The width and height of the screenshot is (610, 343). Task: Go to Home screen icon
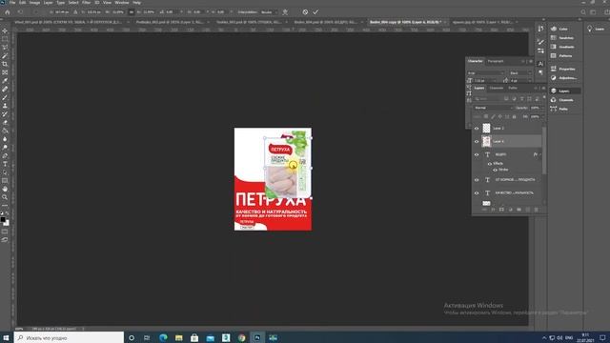pos(7,12)
